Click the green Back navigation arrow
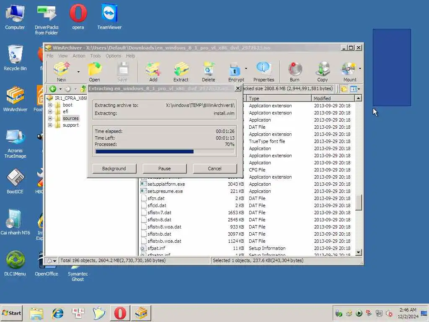 point(53,89)
